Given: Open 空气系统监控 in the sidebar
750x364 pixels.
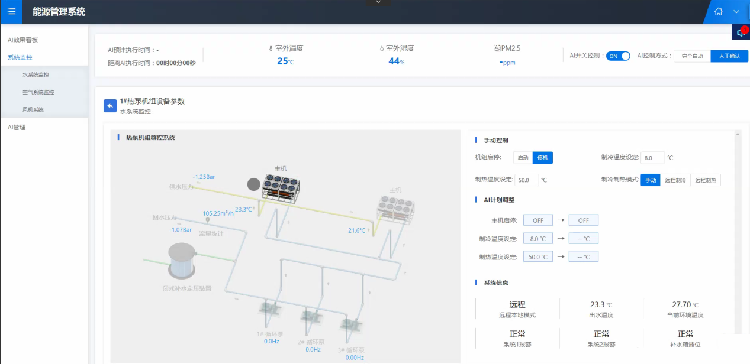Looking at the screenshot, I should (x=38, y=92).
